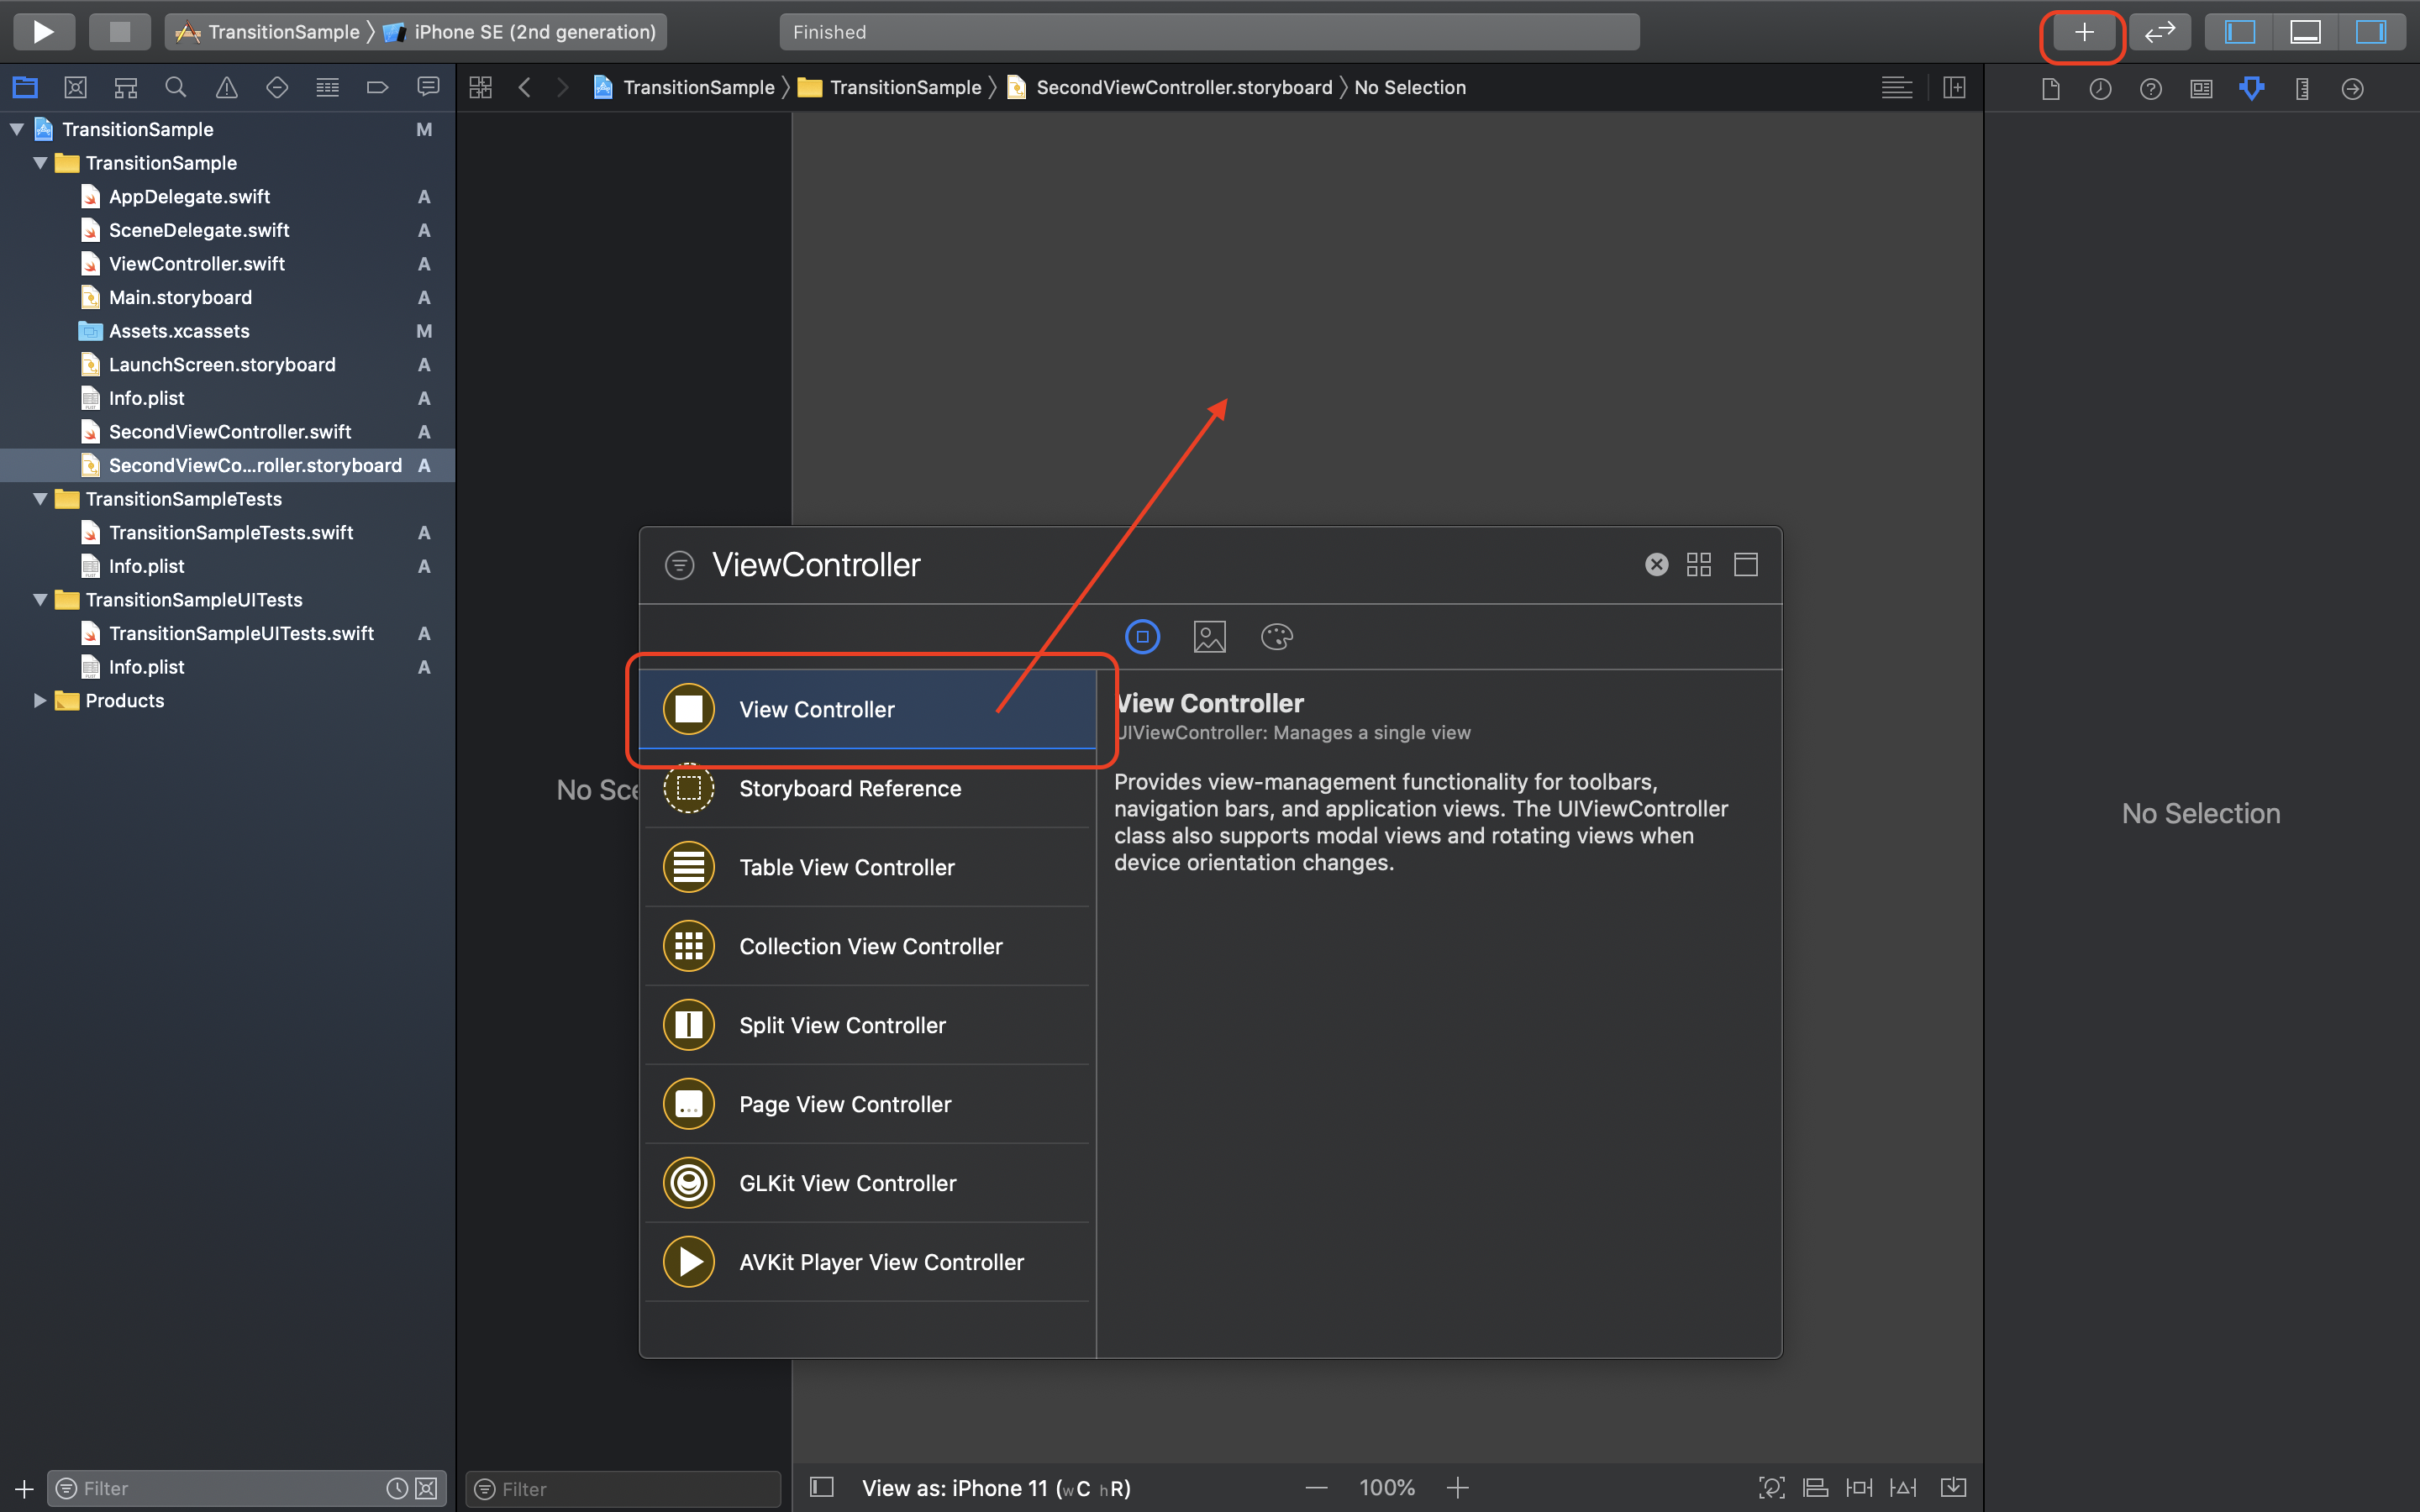Select Main.storyboard in the file list

coord(180,297)
